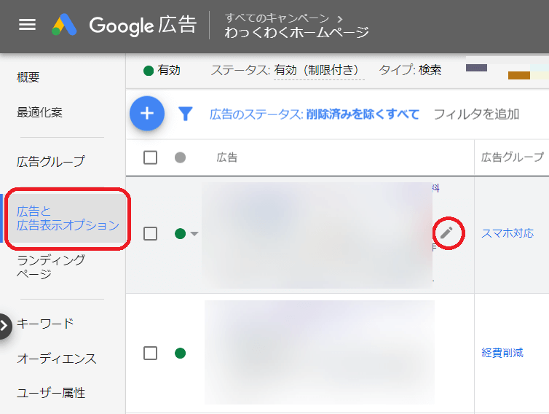Click the Google Ads logo
The height and width of the screenshot is (414, 549).
click(x=65, y=25)
